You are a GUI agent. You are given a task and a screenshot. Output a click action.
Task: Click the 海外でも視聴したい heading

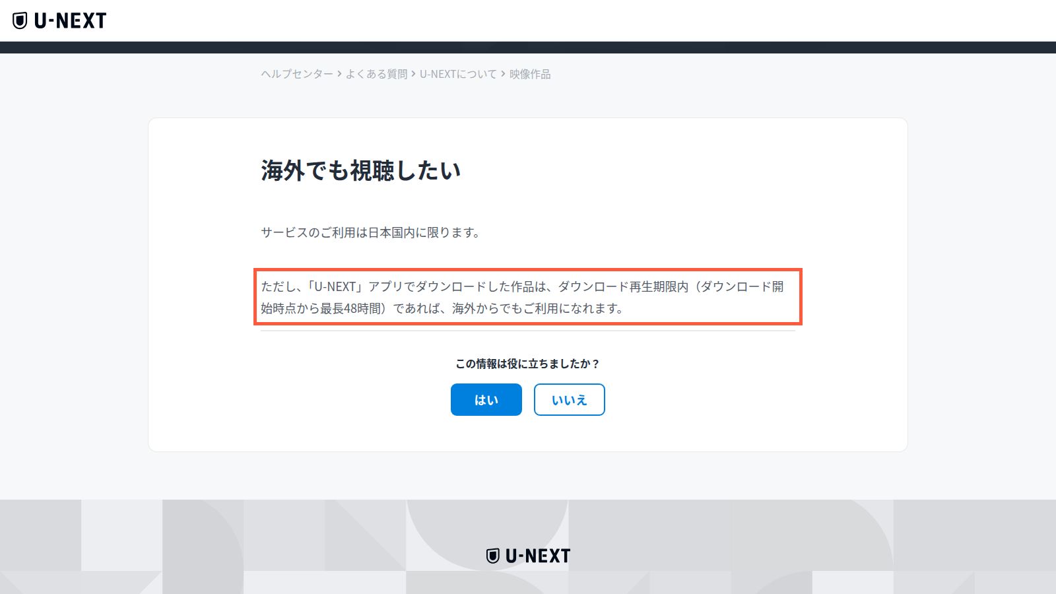[361, 170]
